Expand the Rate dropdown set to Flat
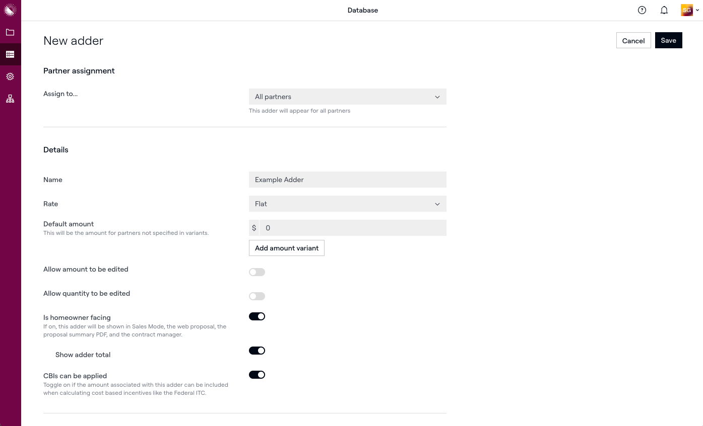The height and width of the screenshot is (426, 703). (348, 204)
